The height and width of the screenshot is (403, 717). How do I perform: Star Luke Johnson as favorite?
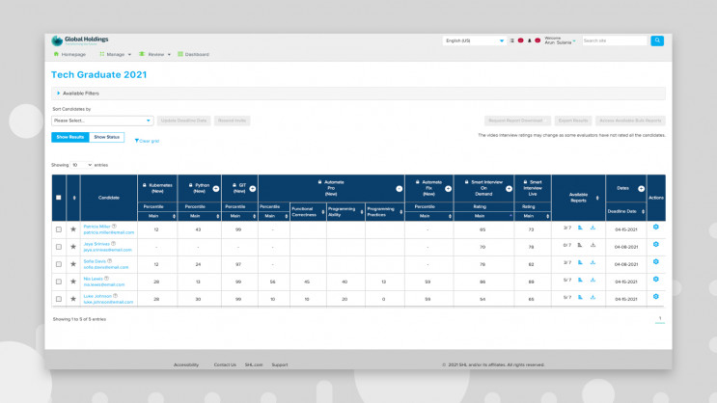(x=73, y=299)
